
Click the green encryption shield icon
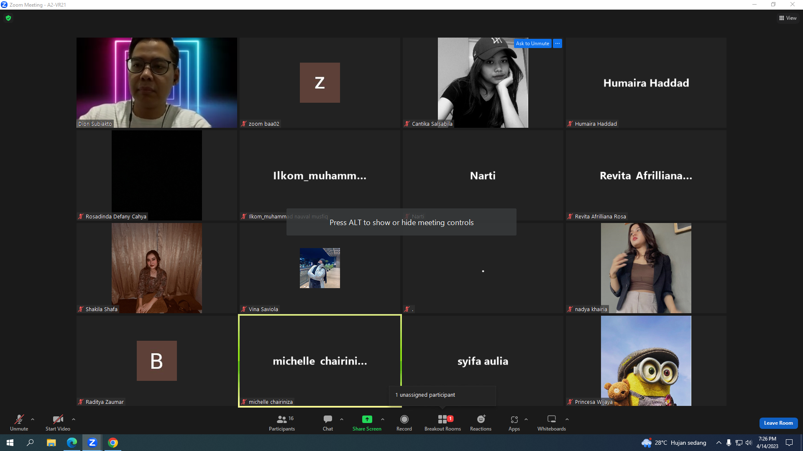point(8,18)
